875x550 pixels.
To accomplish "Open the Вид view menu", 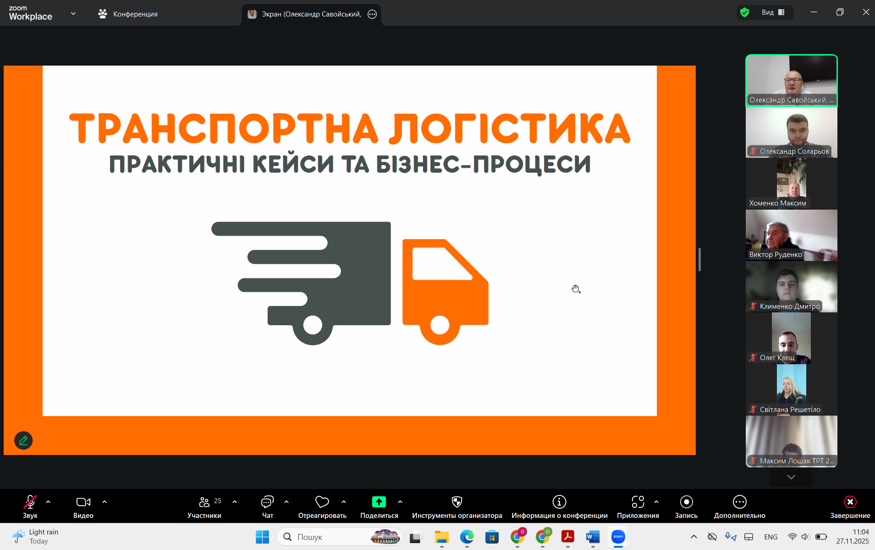I will [x=773, y=12].
